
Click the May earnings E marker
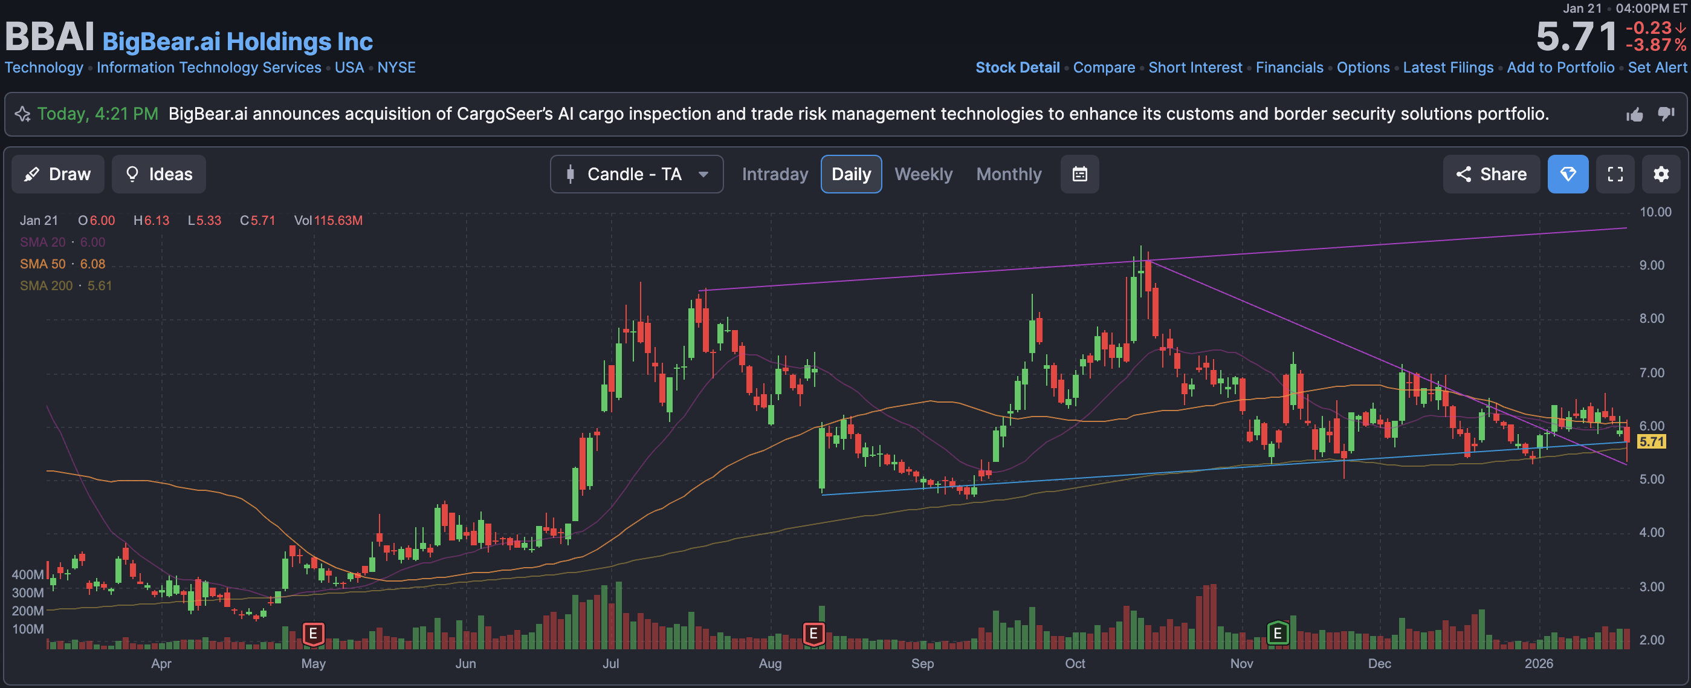(x=313, y=634)
